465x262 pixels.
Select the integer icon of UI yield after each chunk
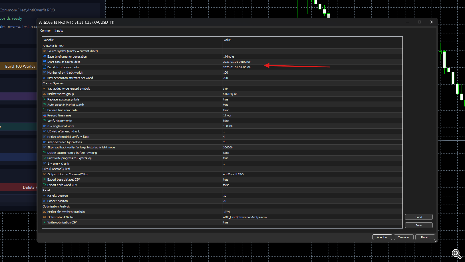45,131
